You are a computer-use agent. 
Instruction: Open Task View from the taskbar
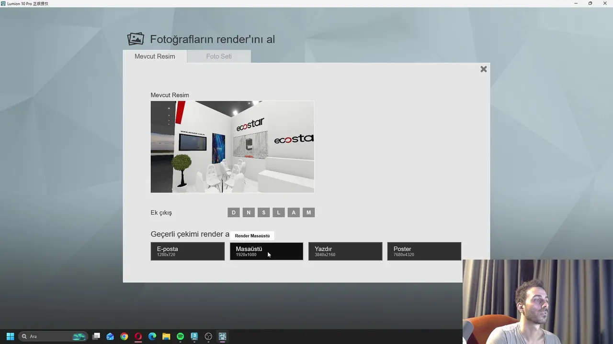[96, 336]
